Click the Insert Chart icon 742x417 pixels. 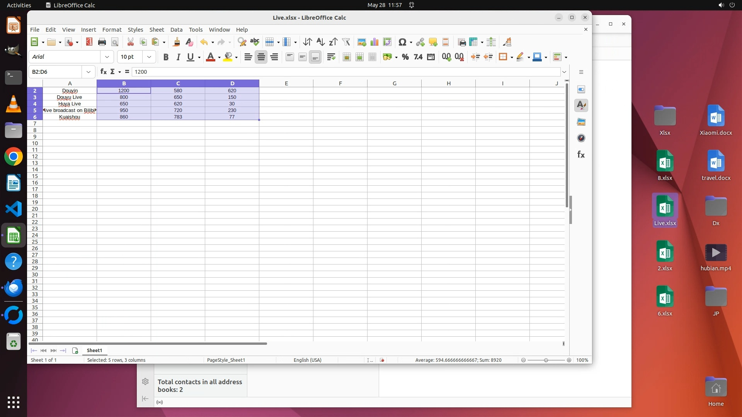pyautogui.click(x=374, y=42)
